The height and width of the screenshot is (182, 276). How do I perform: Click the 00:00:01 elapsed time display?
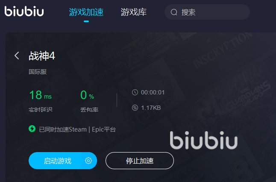(153, 92)
